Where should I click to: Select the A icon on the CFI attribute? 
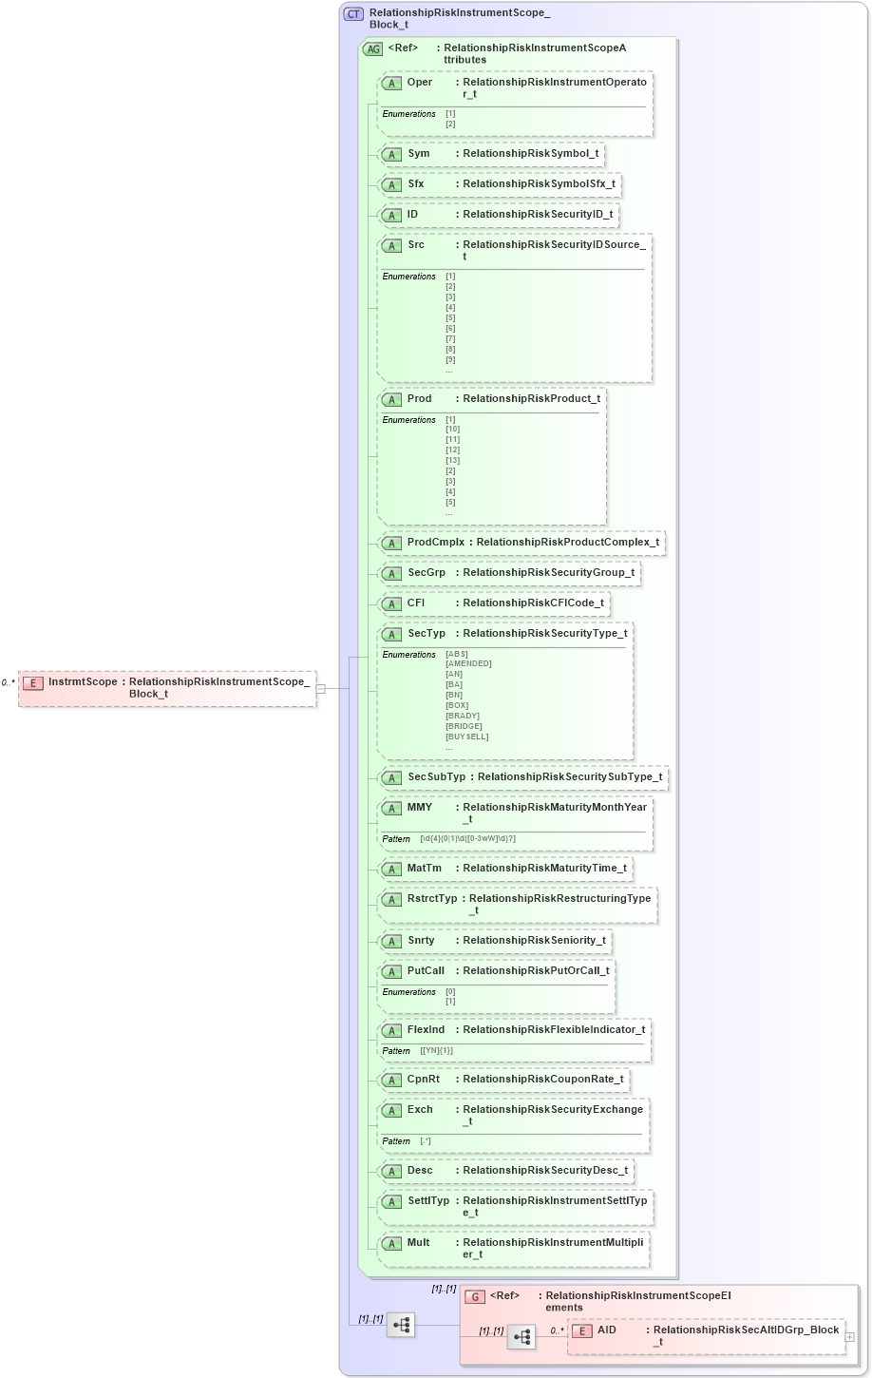coord(390,603)
